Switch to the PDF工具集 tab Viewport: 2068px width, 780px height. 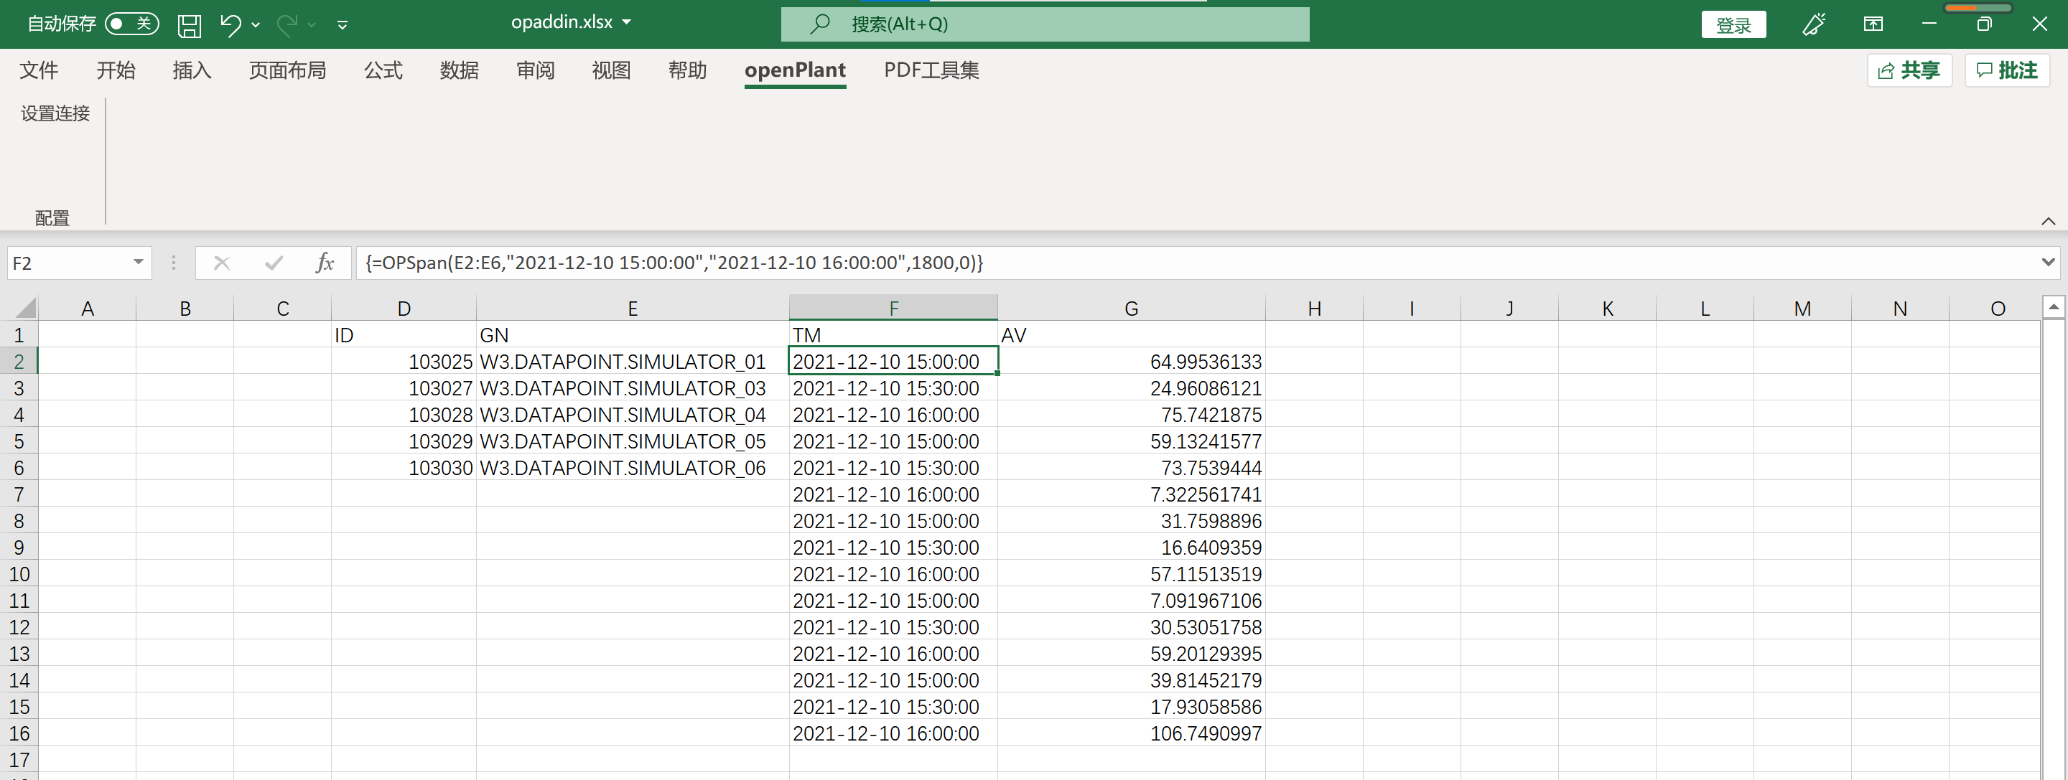pyautogui.click(x=931, y=70)
